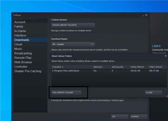The height and width of the screenshot is (121, 168).
Task: Click the Steam Library Folders button
Action: [73, 25]
